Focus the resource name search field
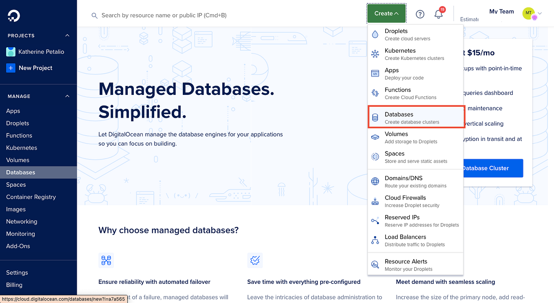The width and height of the screenshot is (554, 303). (224, 15)
